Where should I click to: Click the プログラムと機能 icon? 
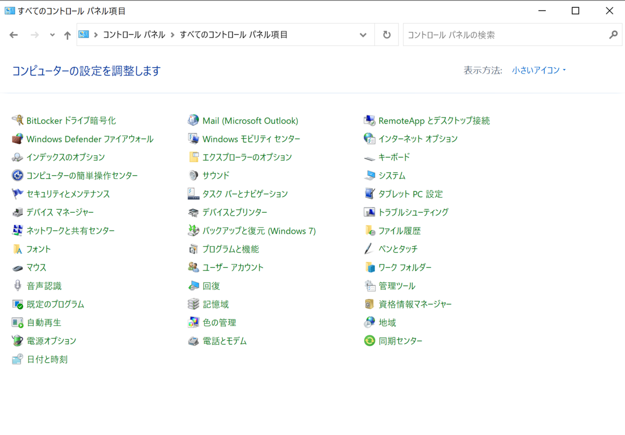(x=194, y=249)
